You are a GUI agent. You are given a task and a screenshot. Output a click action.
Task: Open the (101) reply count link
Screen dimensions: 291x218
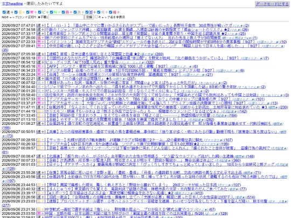pyautogui.click(x=260, y=99)
